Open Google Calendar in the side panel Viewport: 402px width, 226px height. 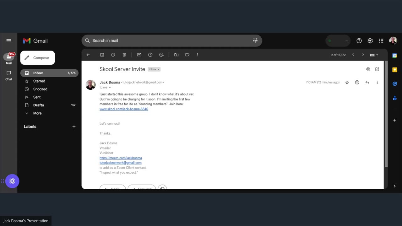(395, 56)
